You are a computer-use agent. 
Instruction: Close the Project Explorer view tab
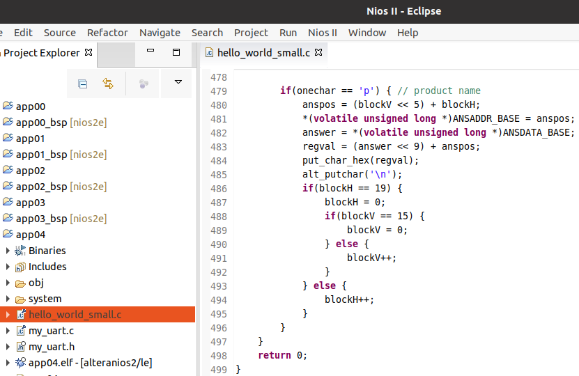click(88, 52)
